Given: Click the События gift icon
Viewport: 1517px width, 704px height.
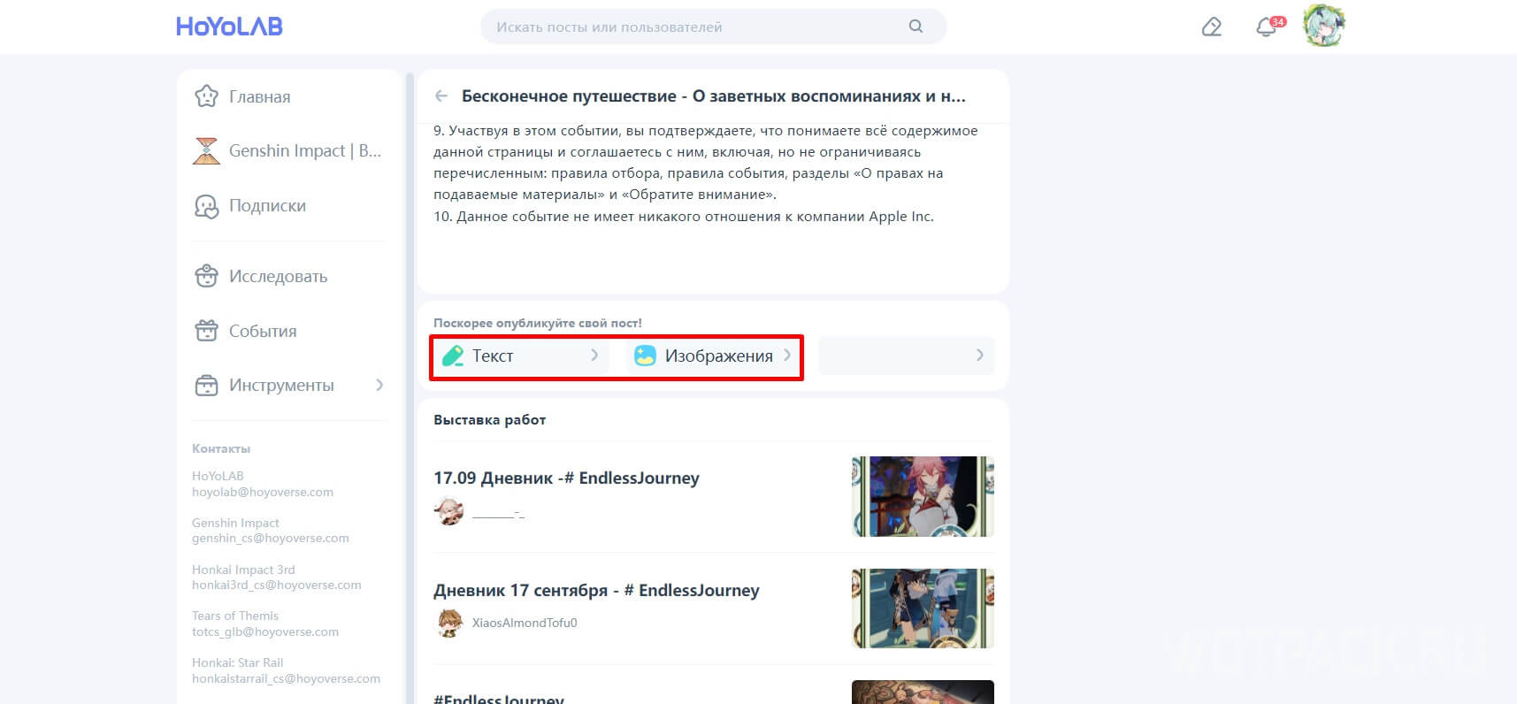Looking at the screenshot, I should coord(206,331).
